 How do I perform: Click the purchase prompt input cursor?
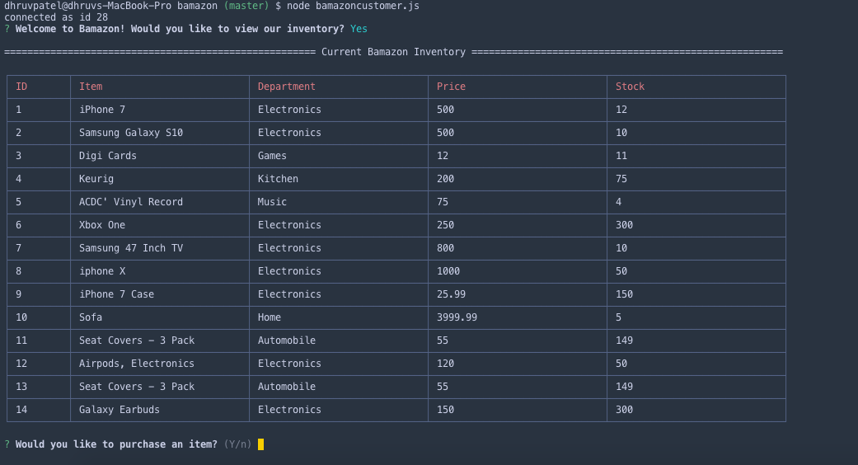click(261, 444)
